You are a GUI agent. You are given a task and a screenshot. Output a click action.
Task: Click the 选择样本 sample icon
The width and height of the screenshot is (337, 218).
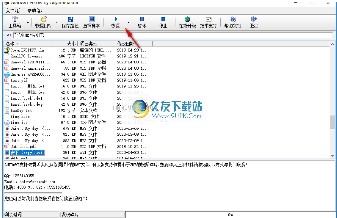pos(91,19)
